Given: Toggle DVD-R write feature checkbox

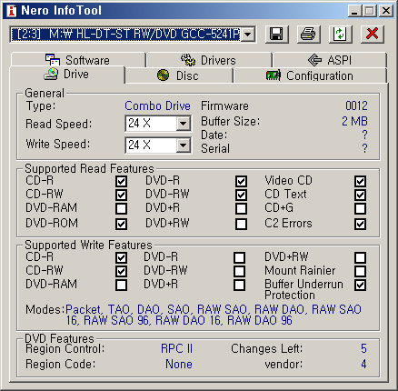Looking at the screenshot, I should click(240, 257).
